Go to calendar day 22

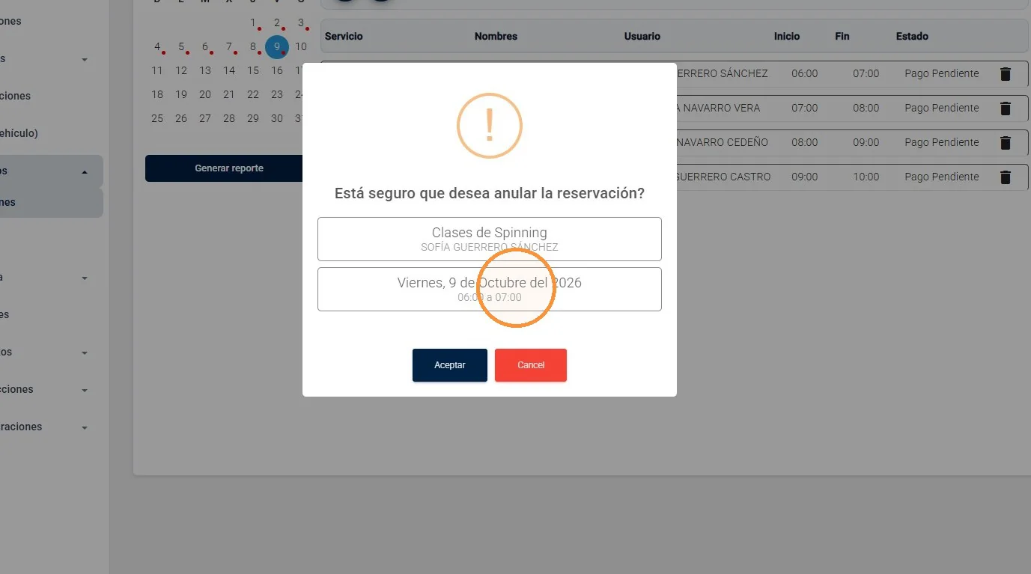point(253,94)
